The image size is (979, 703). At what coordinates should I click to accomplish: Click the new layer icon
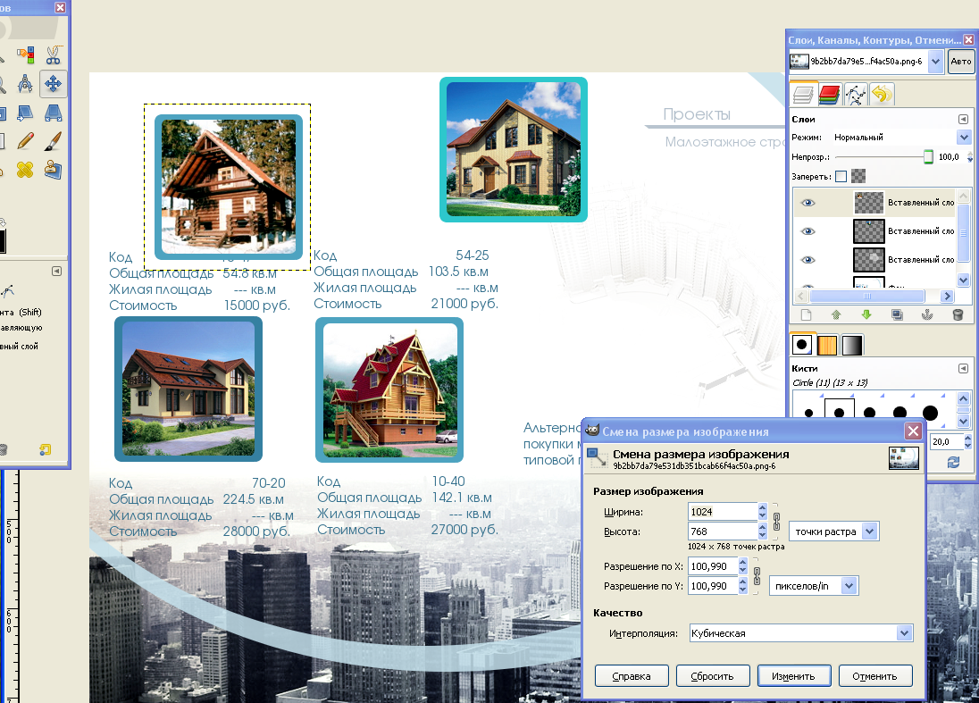tap(806, 314)
